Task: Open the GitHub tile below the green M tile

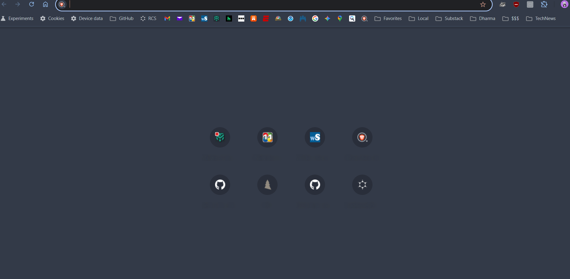Action: click(220, 185)
